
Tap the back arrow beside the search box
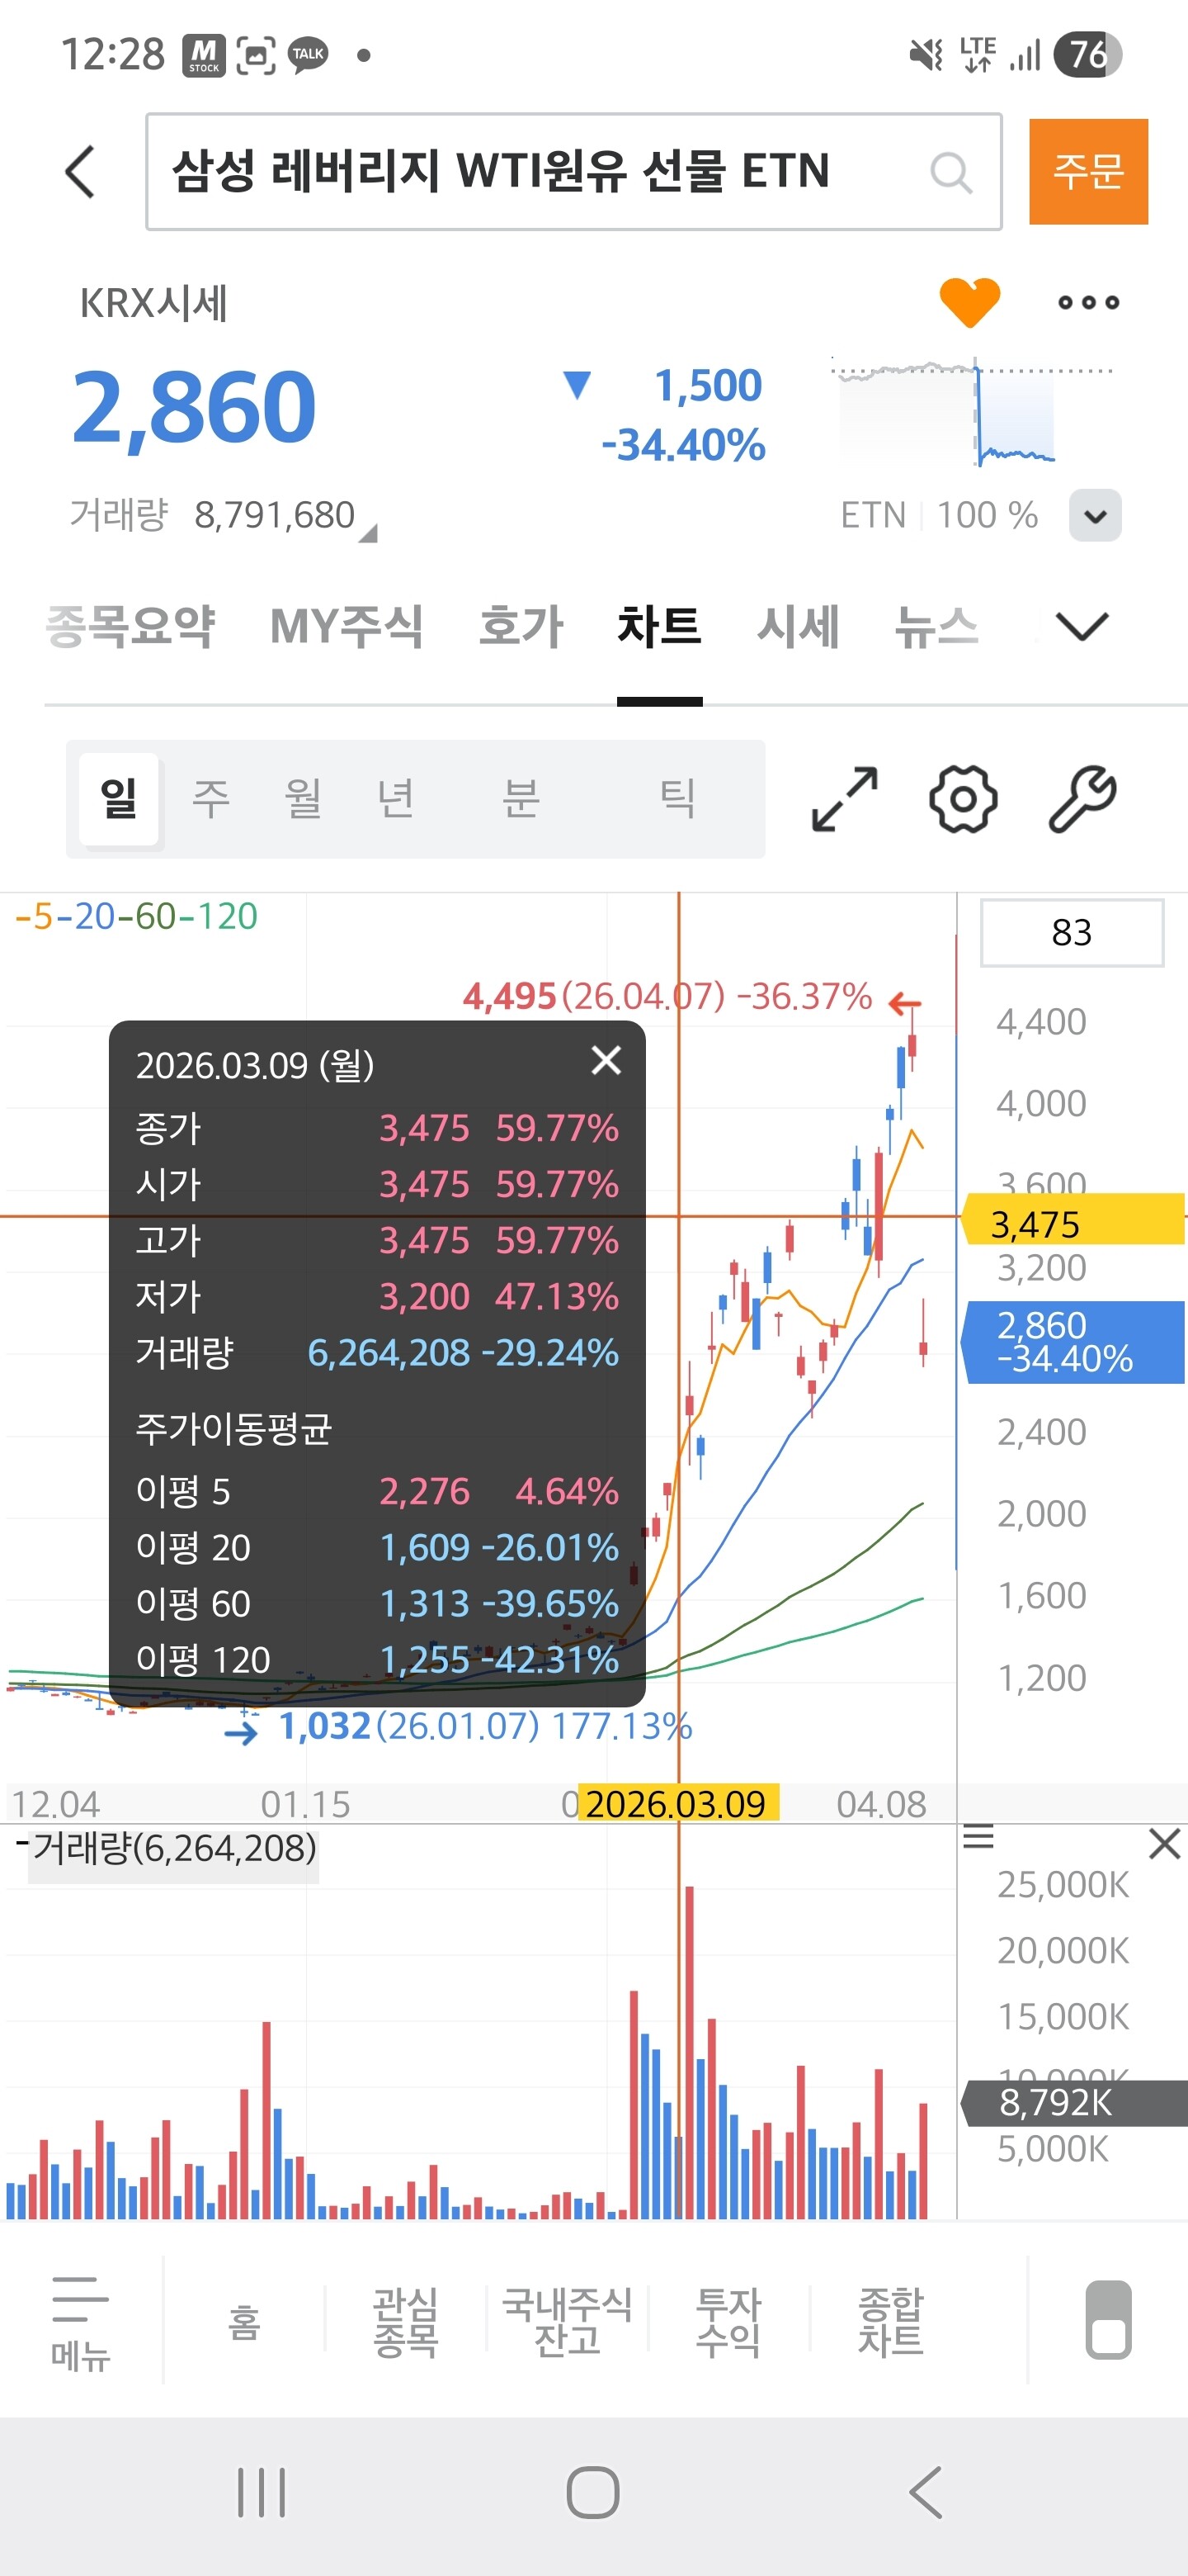pyautogui.click(x=80, y=172)
